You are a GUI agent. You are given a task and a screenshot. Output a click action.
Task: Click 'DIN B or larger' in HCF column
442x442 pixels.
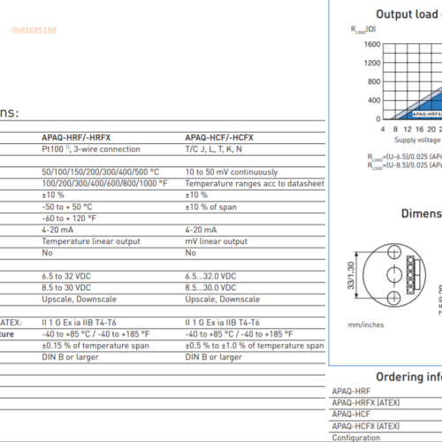tap(214, 357)
